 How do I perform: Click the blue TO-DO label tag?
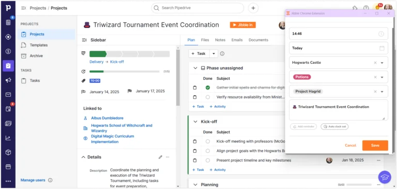[95, 81]
